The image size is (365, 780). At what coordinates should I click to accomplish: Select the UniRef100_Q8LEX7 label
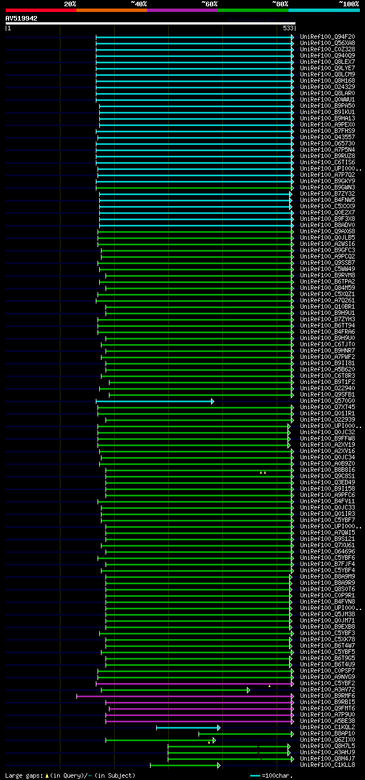pos(327,62)
